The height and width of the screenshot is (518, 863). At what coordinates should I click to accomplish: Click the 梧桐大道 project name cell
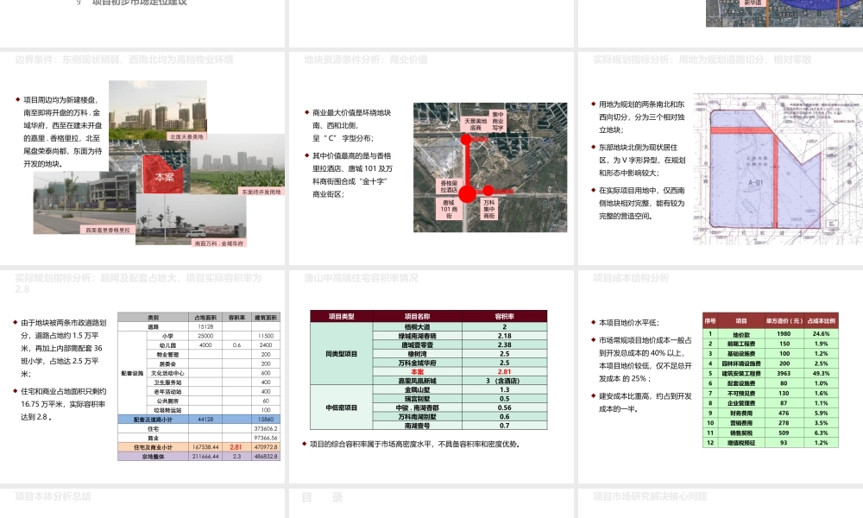[x=417, y=327]
